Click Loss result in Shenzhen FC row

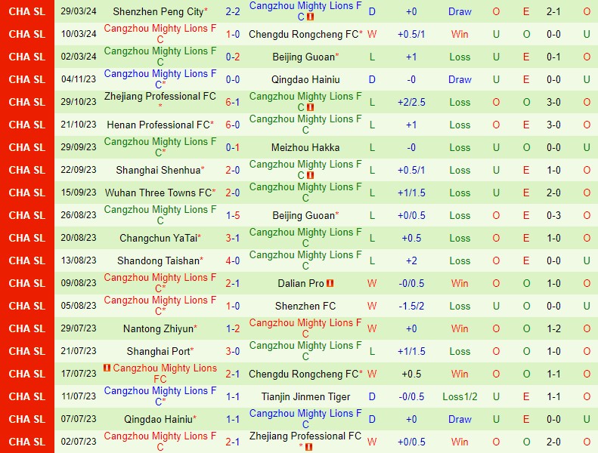click(x=460, y=306)
